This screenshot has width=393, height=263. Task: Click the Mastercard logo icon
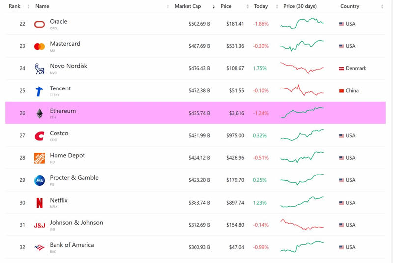tap(39, 46)
